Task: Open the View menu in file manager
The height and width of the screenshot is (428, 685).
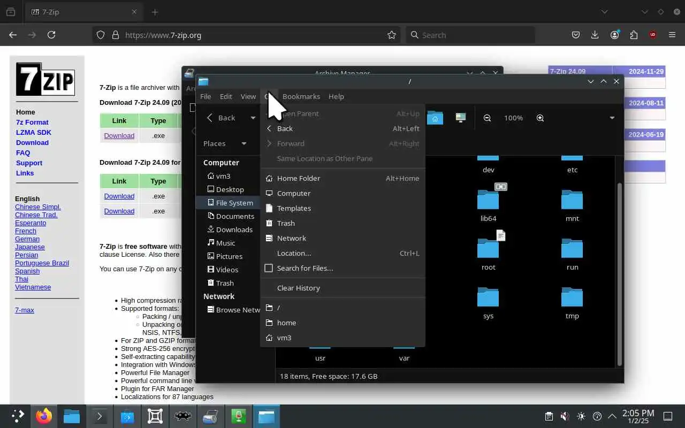Action: pos(248,96)
